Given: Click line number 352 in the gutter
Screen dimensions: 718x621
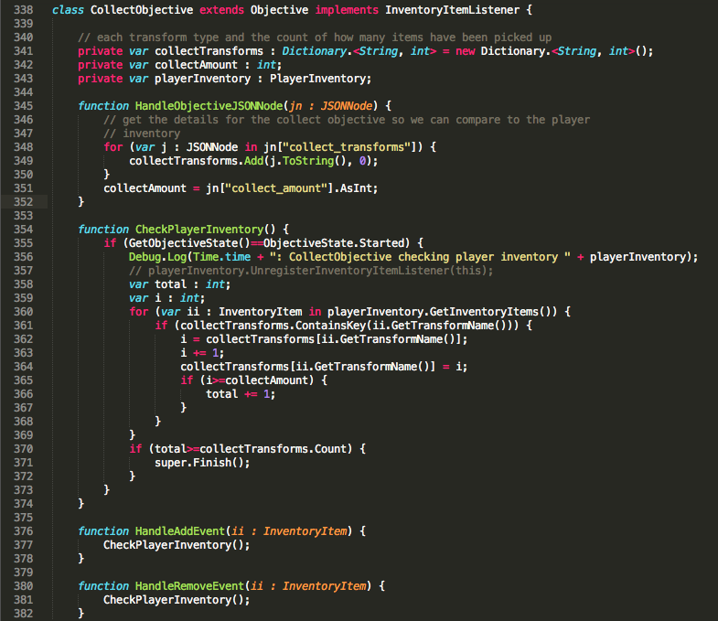Looking at the screenshot, I should point(24,202).
